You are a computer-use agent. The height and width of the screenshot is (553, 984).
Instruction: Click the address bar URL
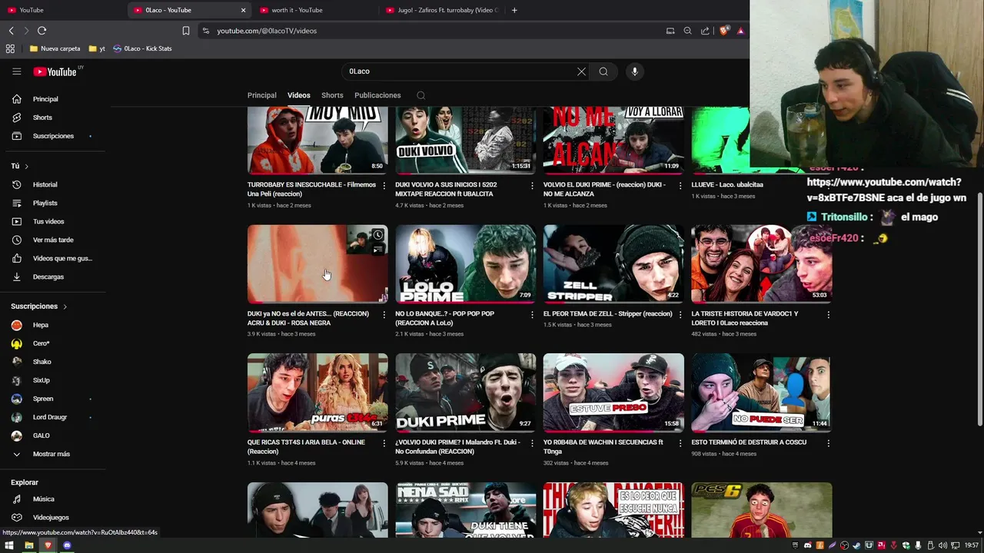point(267,31)
